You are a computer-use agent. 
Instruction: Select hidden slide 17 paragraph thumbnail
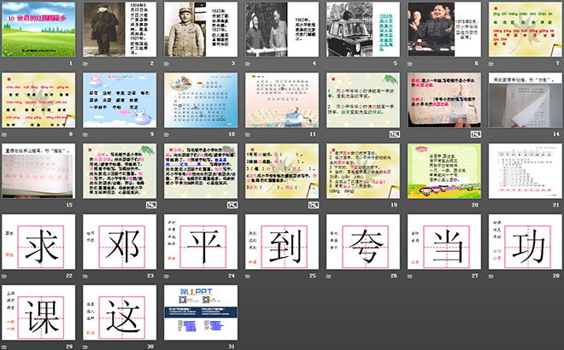(x=201, y=171)
